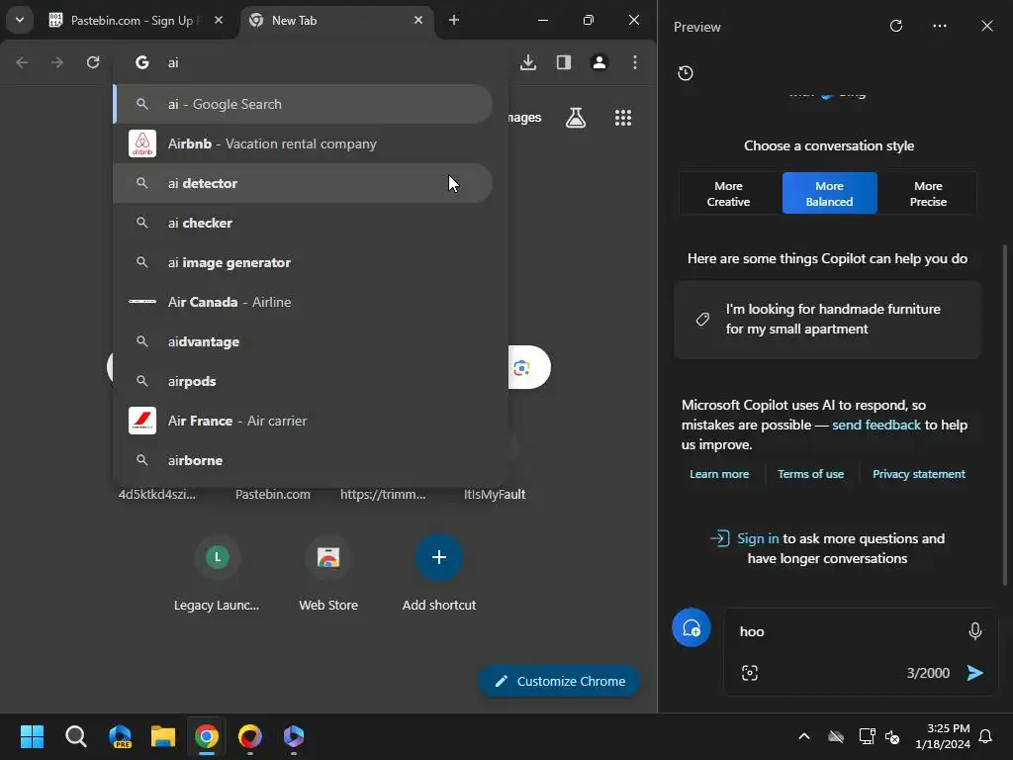The width and height of the screenshot is (1013, 760).
Task: Select More Precise conversation style
Action: [x=928, y=193]
